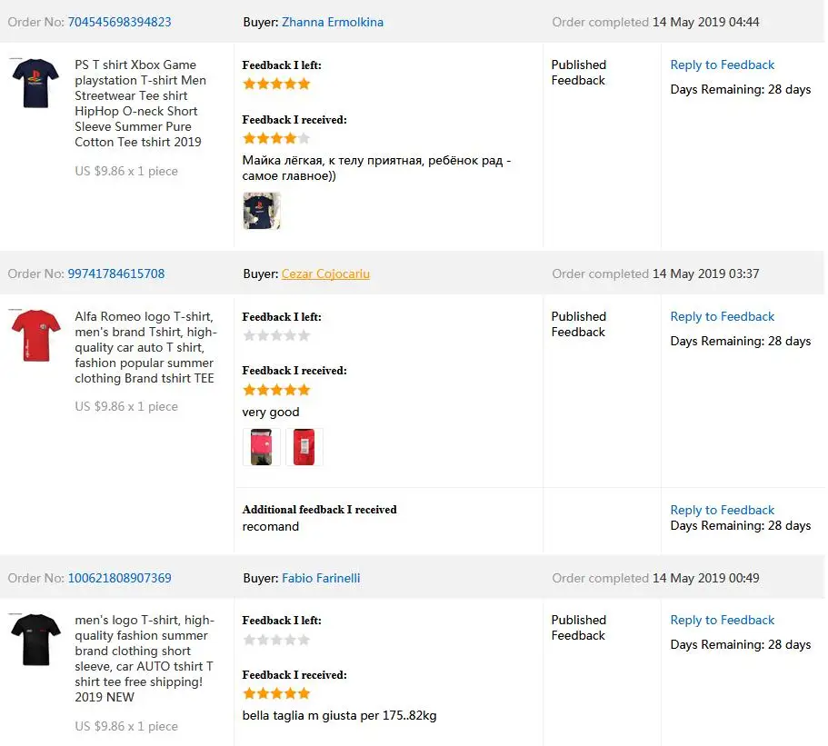
Task: Open the black logo T-shirt thumbnail
Action: coord(35,639)
